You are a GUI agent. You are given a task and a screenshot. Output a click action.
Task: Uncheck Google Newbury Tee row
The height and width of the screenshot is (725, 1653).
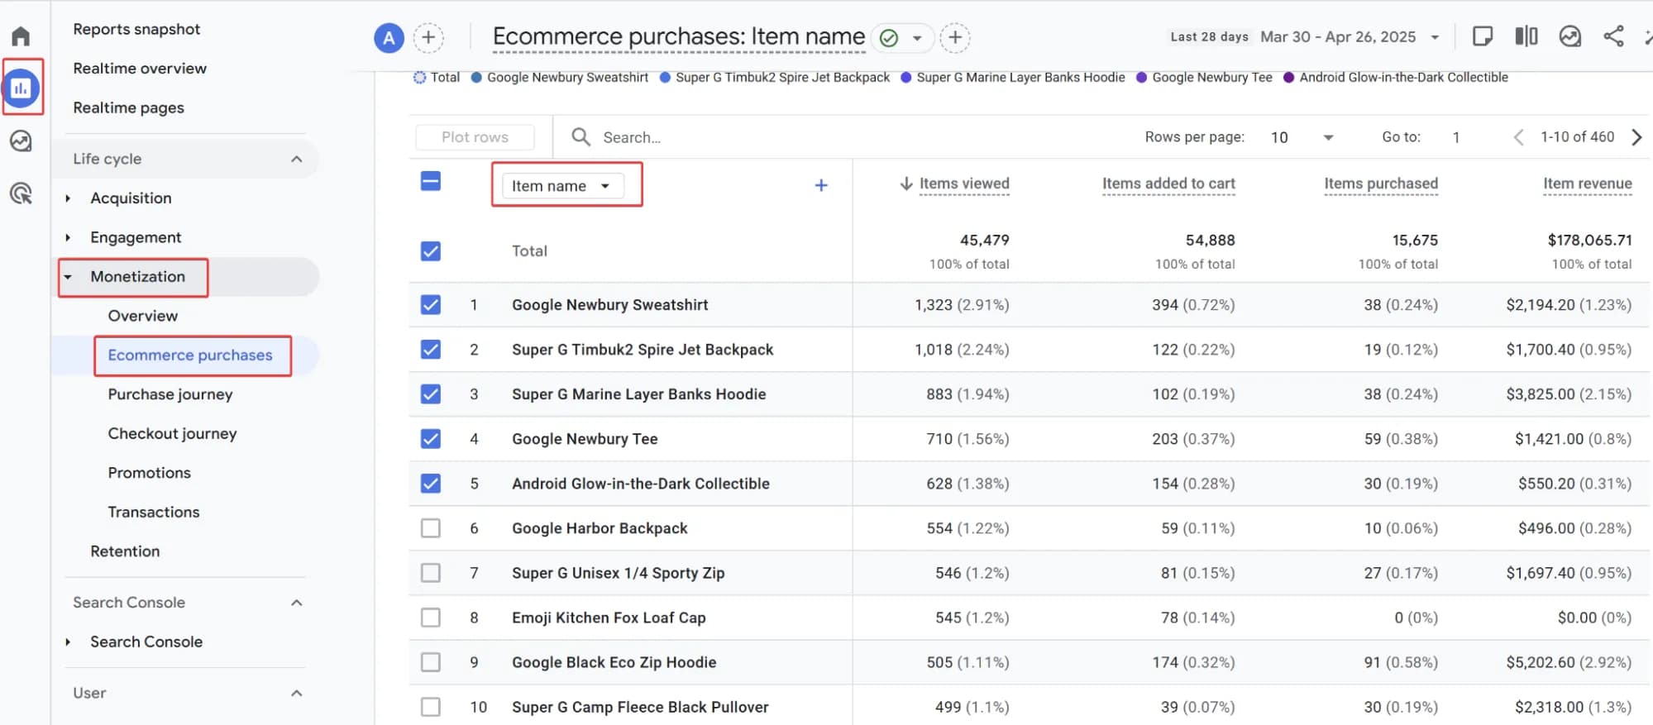click(x=431, y=438)
